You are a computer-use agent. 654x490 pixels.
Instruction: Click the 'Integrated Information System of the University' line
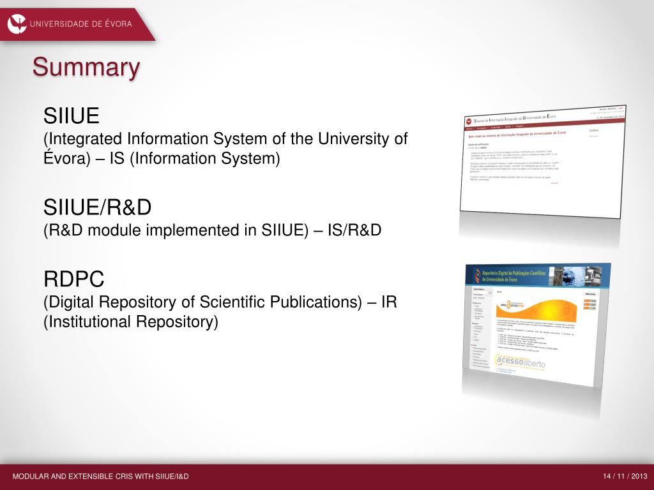pos(225,138)
